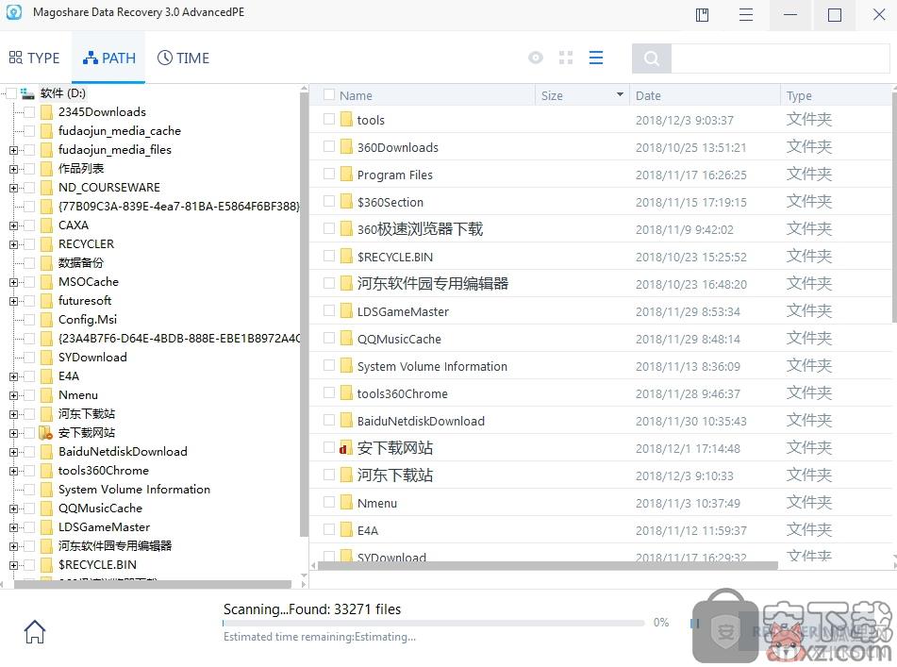
Task: Switch to the PATH tab
Action: click(108, 58)
